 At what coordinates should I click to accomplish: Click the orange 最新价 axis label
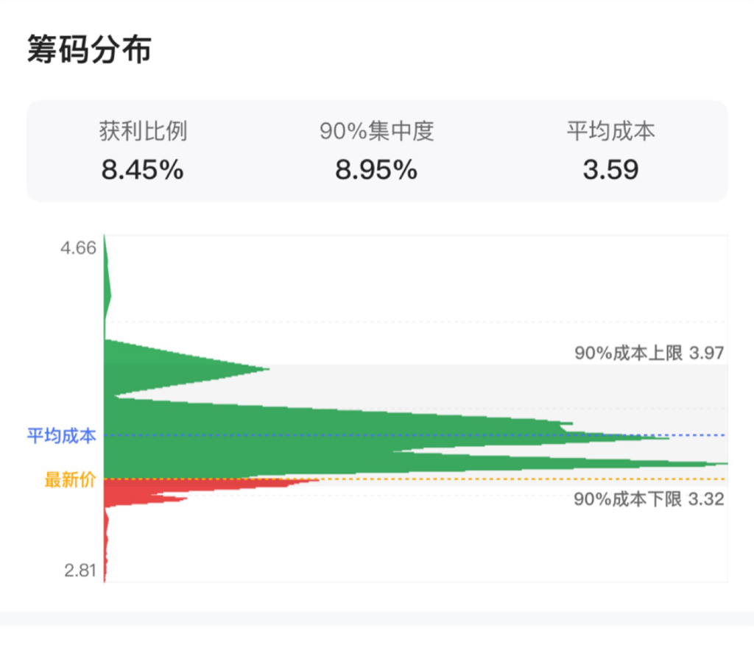(70, 479)
